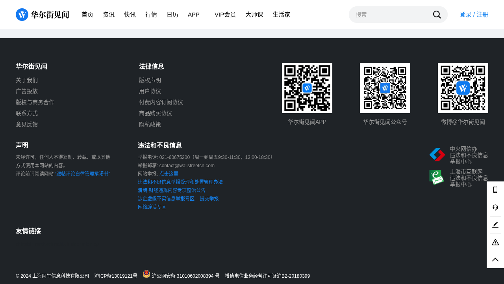This screenshot has width=504, height=284.
Task: Open the 资讯 menu item
Action: 109,15
